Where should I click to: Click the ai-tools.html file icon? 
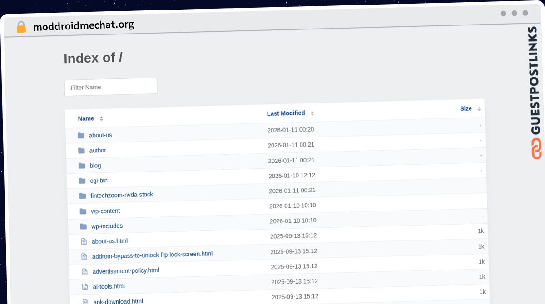point(85,287)
